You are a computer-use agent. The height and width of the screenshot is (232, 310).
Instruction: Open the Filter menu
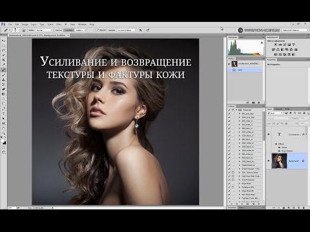[x=59, y=24]
